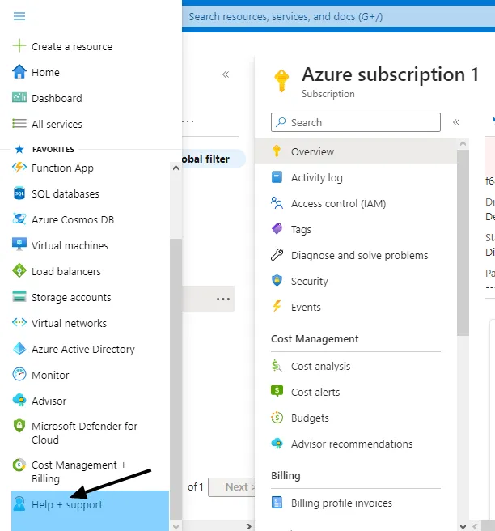Viewport: 495px width, 531px height.
Task: Click the Next pagination button
Action: point(232,487)
